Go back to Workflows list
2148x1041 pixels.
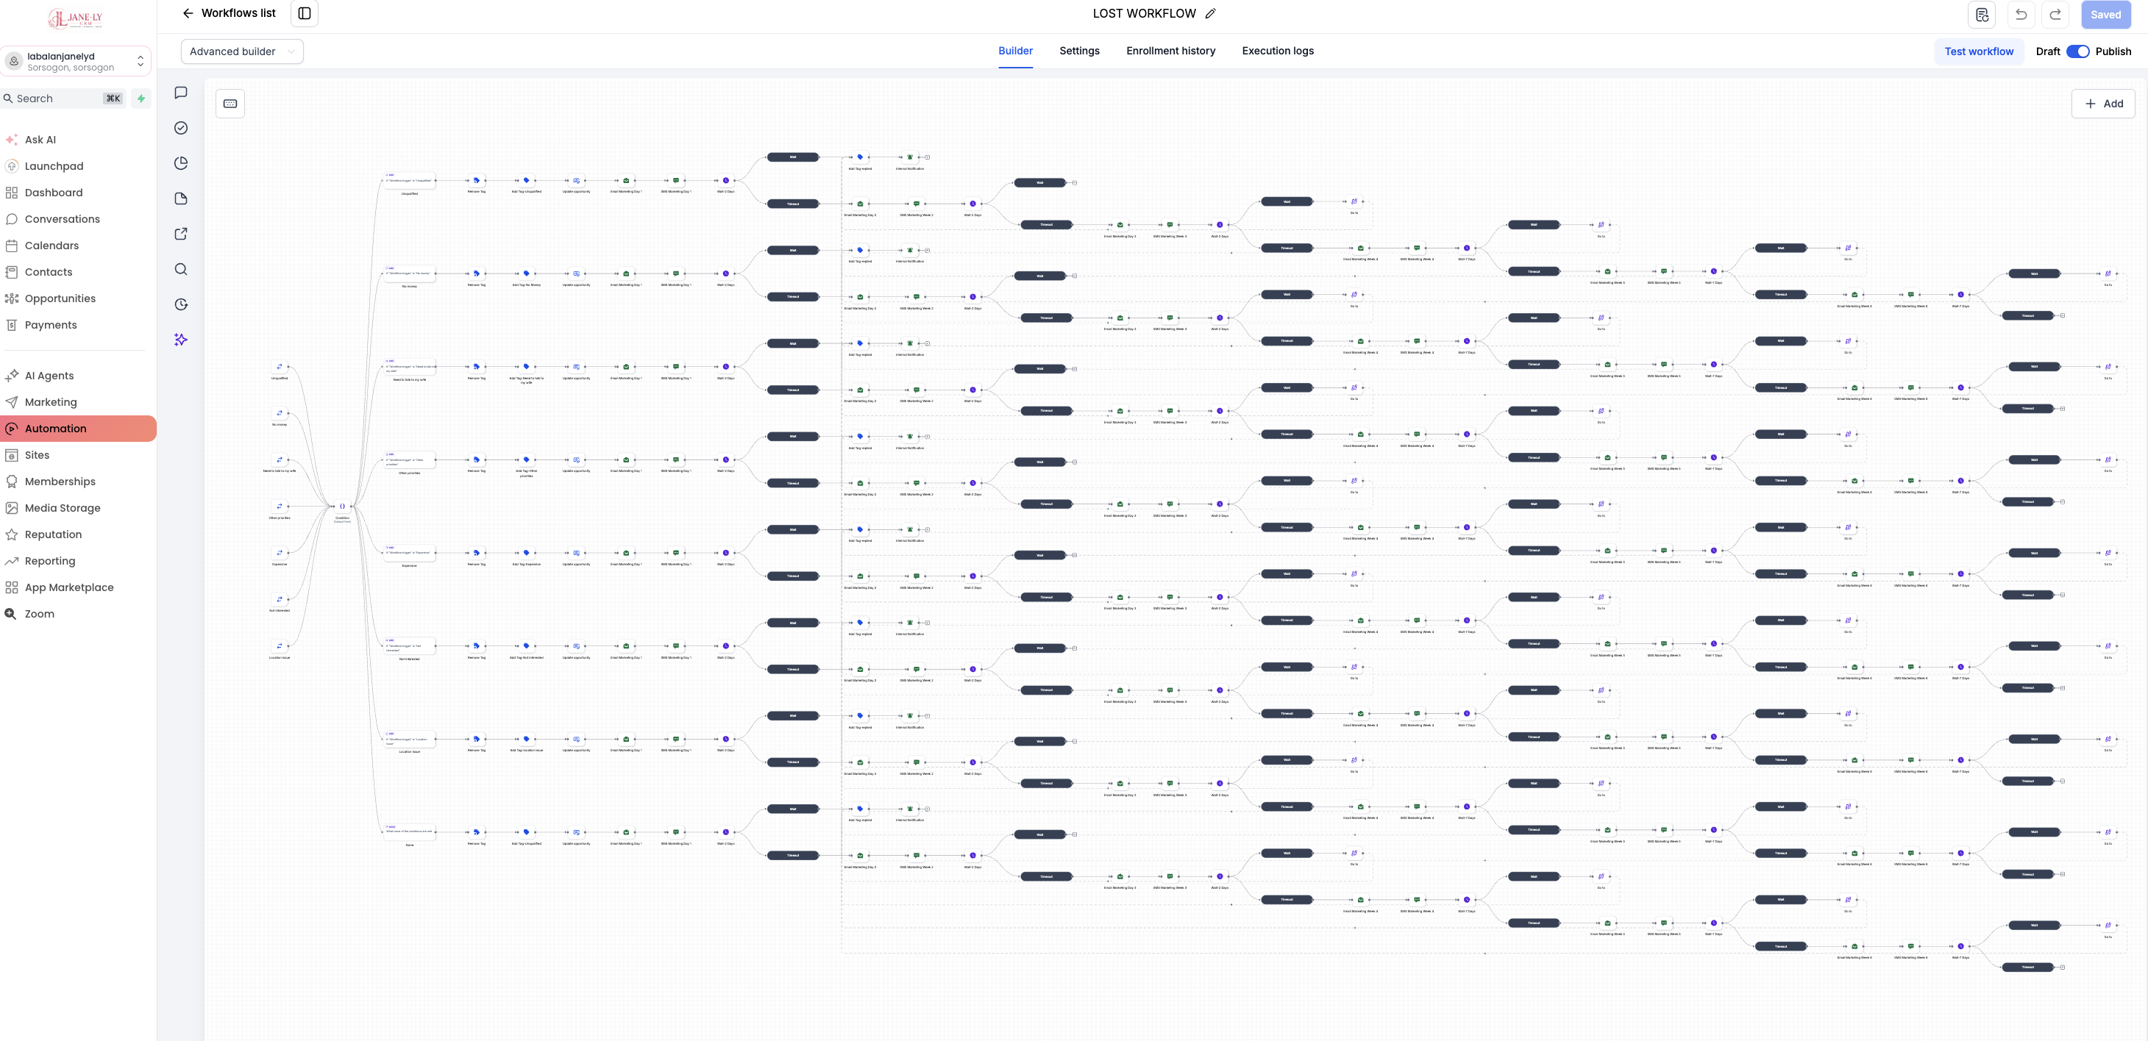229,13
